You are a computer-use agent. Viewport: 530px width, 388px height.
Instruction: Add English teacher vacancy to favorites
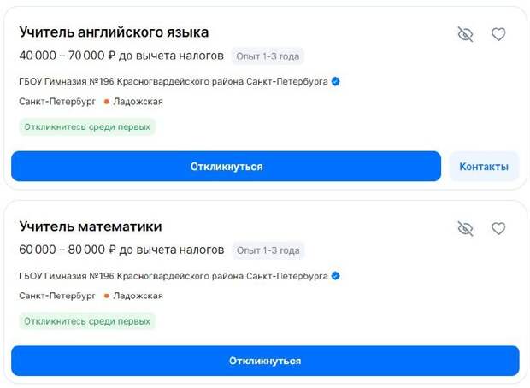point(498,34)
